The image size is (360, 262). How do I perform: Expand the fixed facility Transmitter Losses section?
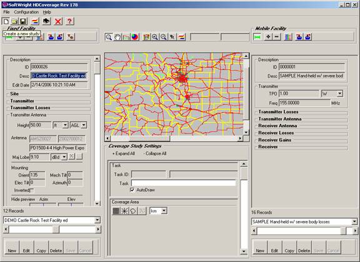[x=30, y=108]
